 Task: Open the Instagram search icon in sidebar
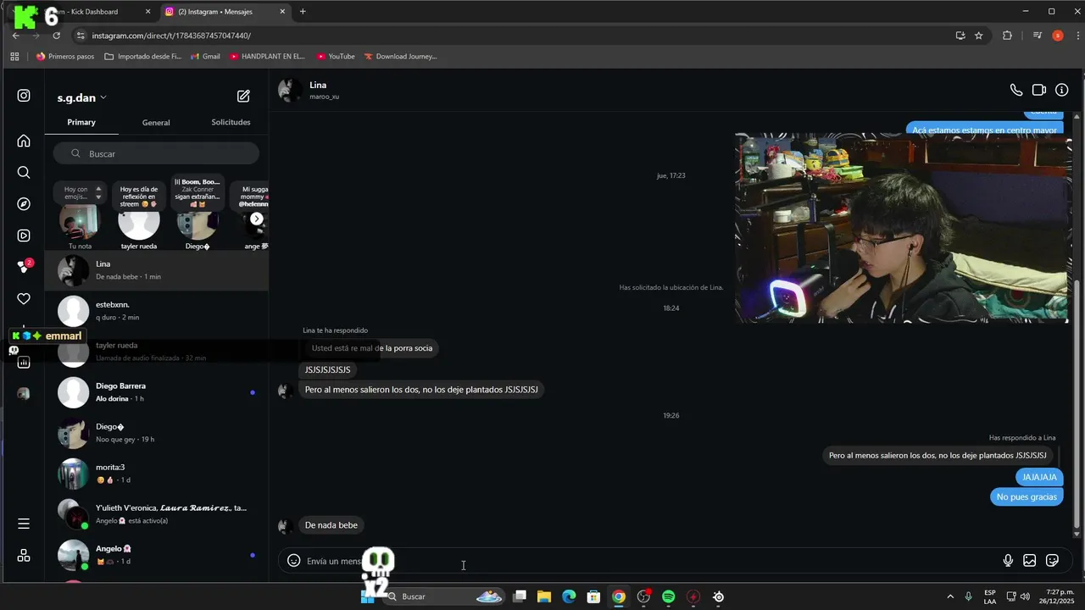24,172
